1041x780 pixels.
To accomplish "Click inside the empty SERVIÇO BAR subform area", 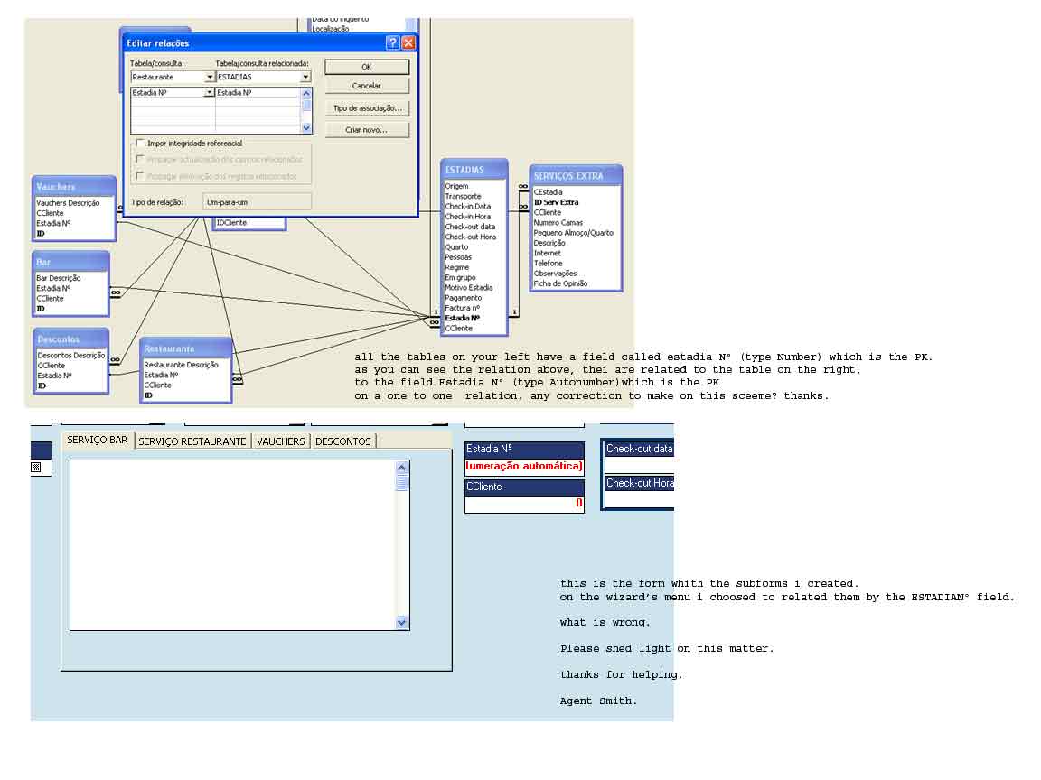I will [233, 545].
